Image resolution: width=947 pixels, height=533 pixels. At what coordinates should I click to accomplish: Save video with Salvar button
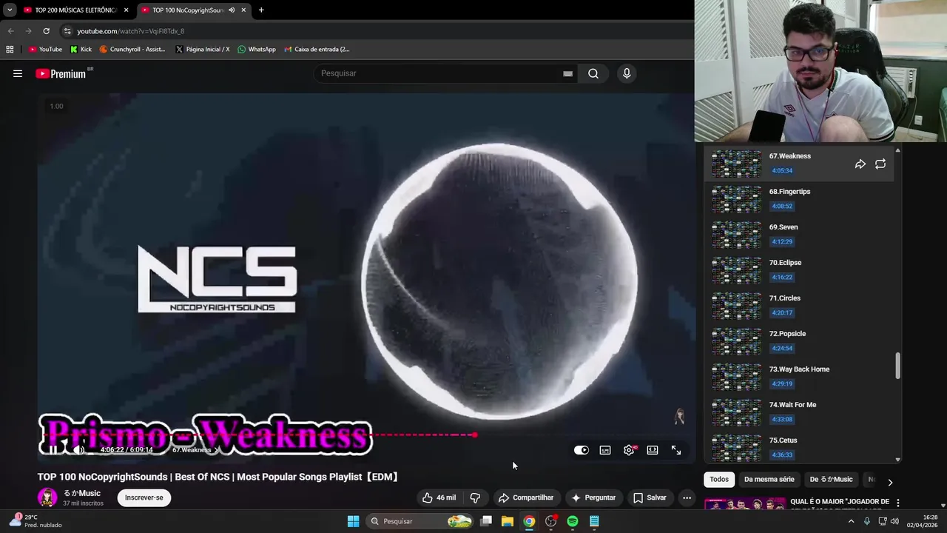click(x=650, y=497)
